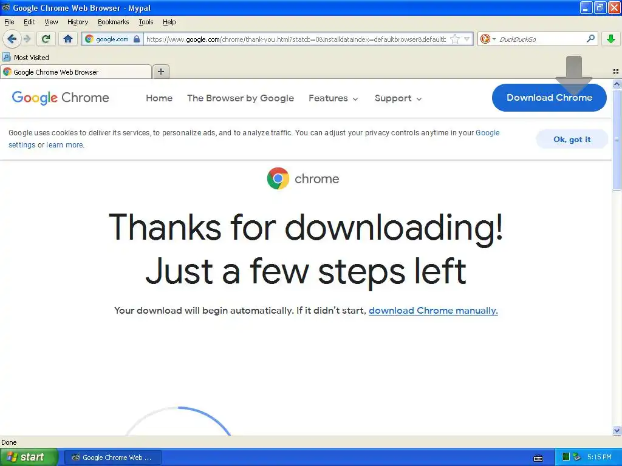Click the Download Chrome button
The width and height of the screenshot is (622, 466).
[x=549, y=98]
